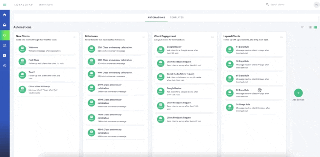
Task: Open the hamburger menu icon
Action: (x=5, y=5)
